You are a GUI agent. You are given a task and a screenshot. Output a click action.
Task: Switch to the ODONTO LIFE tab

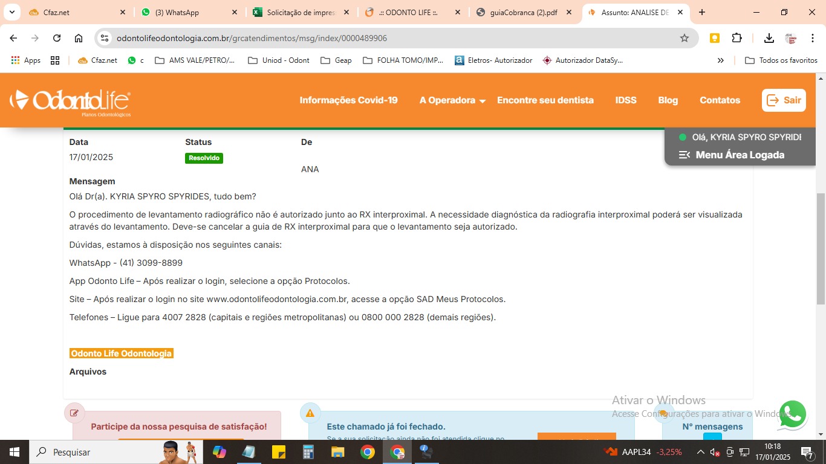pos(412,12)
